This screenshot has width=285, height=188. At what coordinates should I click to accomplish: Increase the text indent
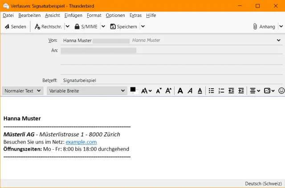pos(241,91)
